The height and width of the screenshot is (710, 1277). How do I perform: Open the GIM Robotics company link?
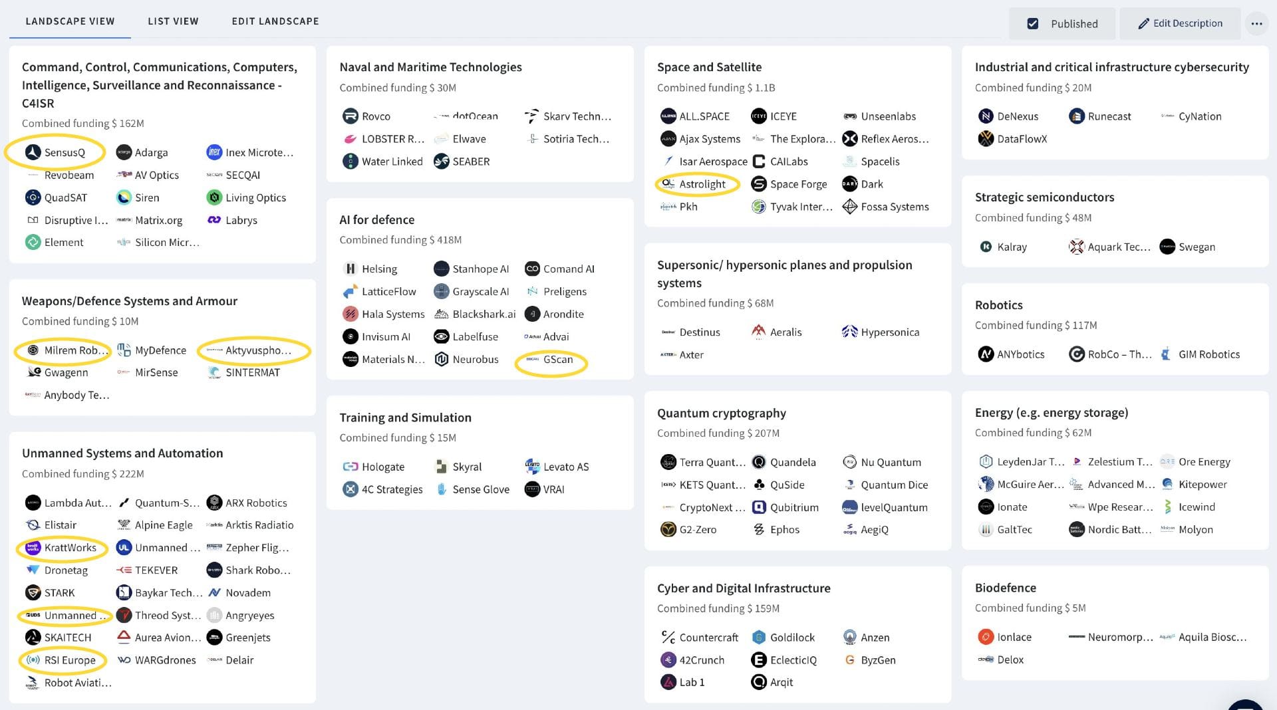click(1209, 354)
